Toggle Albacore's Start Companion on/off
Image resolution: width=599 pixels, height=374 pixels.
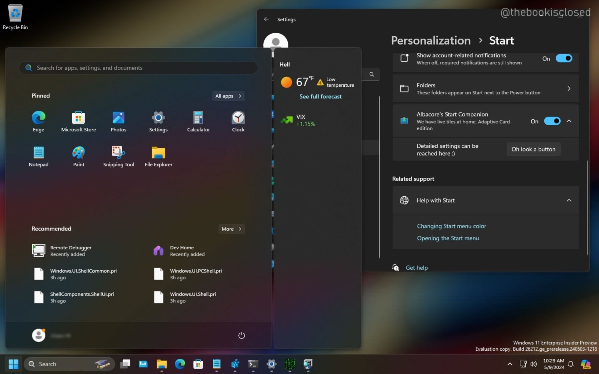pyautogui.click(x=553, y=121)
